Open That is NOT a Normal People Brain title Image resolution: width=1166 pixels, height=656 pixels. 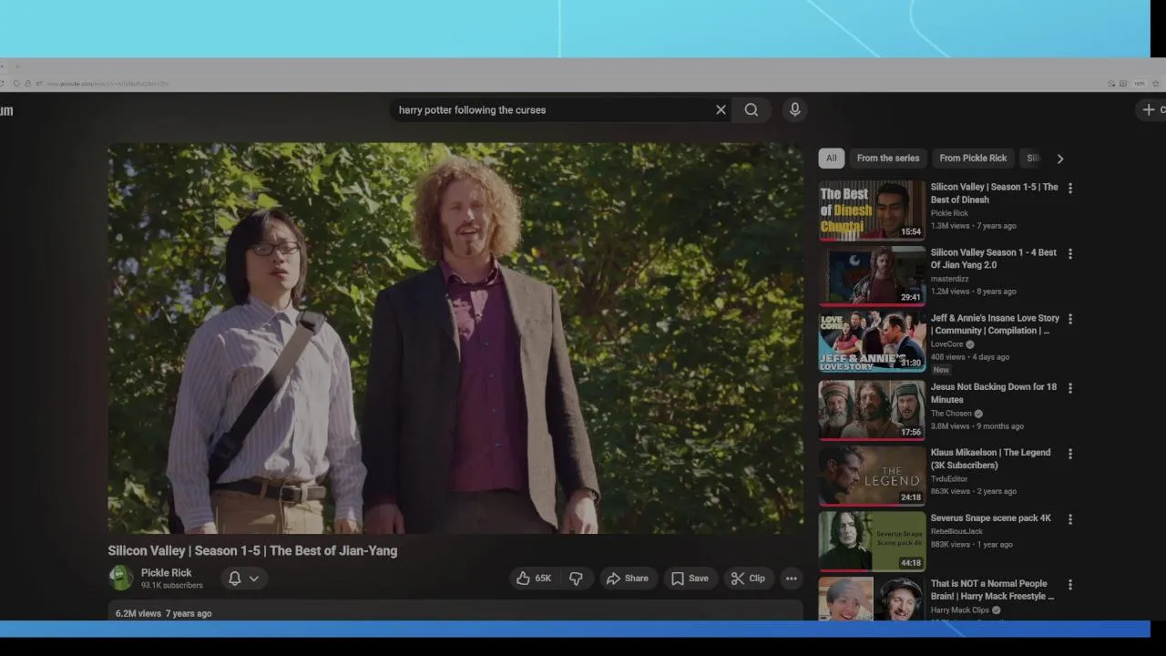pyautogui.click(x=993, y=589)
